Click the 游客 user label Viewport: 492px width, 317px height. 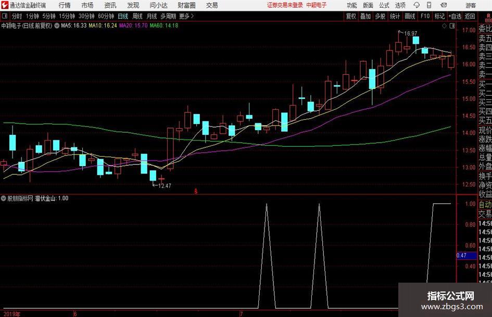click(x=470, y=5)
